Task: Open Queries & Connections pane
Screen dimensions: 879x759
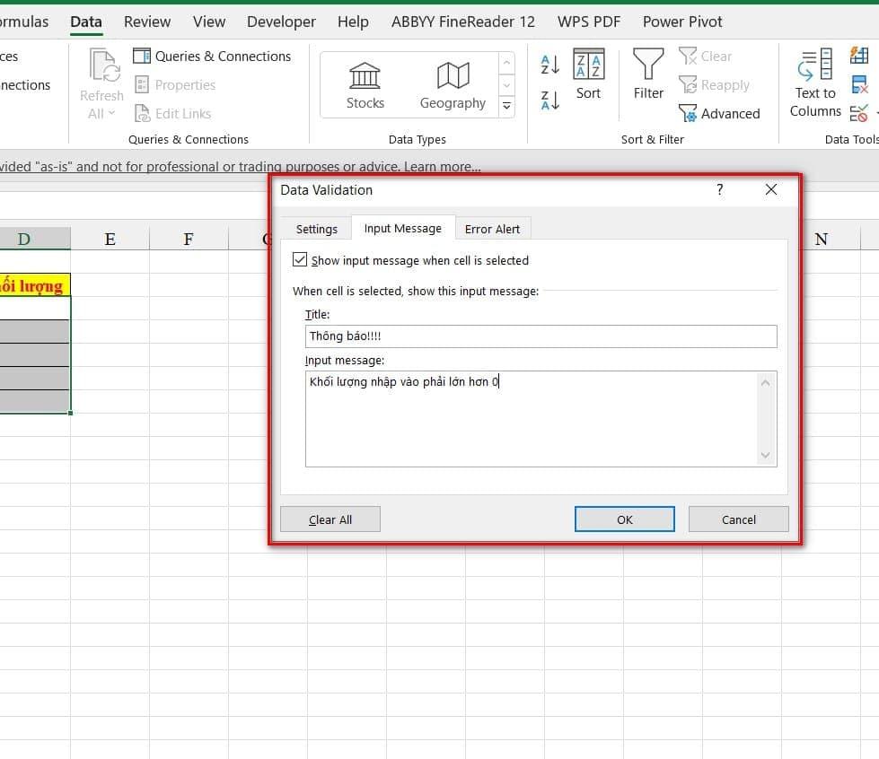Action: pos(213,56)
